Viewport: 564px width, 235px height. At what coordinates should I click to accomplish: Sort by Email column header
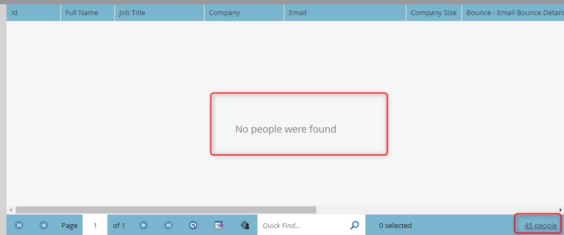pyautogui.click(x=345, y=12)
